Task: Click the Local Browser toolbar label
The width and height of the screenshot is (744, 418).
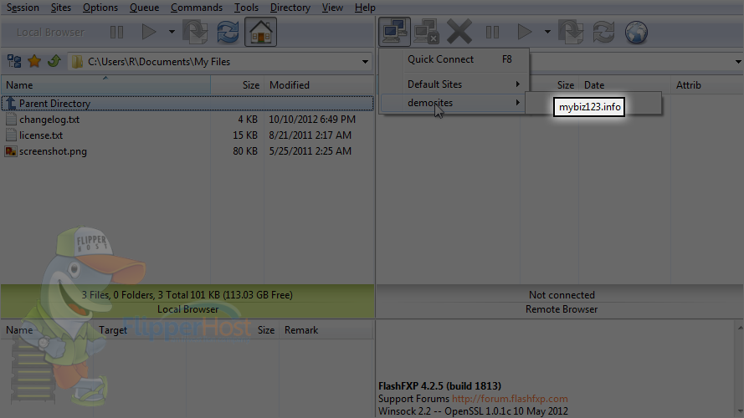Action: coord(50,33)
